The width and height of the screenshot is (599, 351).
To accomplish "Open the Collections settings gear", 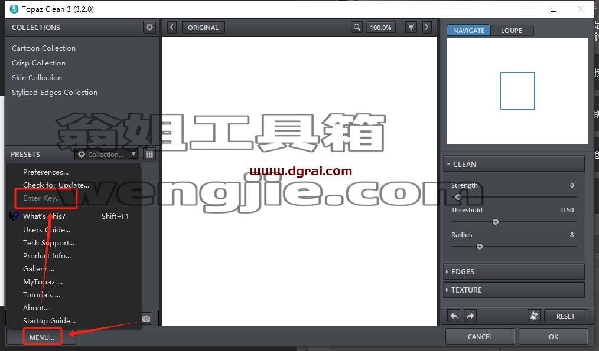I will [x=149, y=27].
